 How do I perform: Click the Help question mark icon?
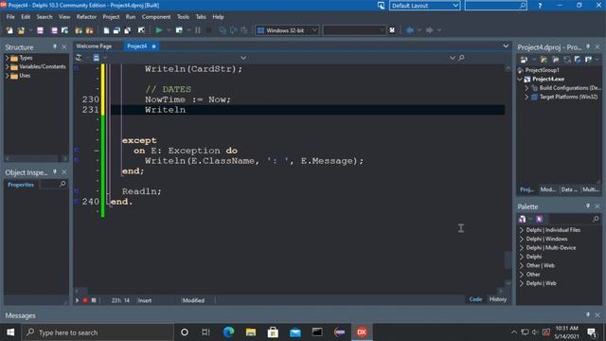click(x=540, y=6)
